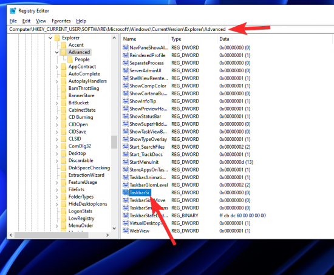The width and height of the screenshot is (334, 275).
Task: Select the FeatureUsage key
Action: (83, 182)
